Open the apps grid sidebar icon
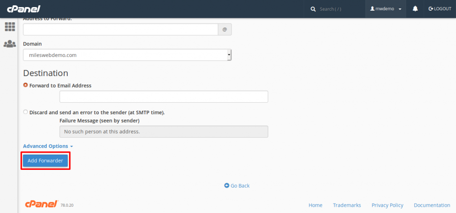456x213 pixels. [10, 27]
